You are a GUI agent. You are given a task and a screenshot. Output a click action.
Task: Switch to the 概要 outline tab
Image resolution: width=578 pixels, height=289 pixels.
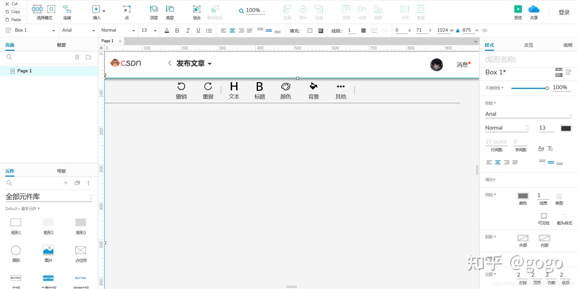(61, 45)
